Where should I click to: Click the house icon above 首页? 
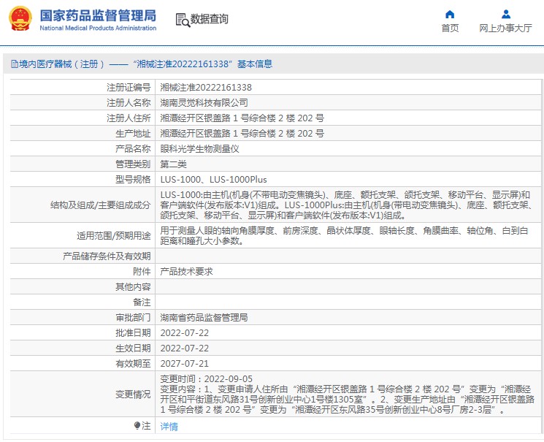[x=450, y=15]
